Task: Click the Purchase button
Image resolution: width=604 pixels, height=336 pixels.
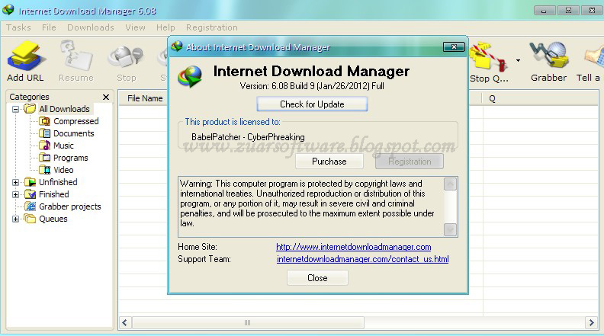Action: [329, 162]
